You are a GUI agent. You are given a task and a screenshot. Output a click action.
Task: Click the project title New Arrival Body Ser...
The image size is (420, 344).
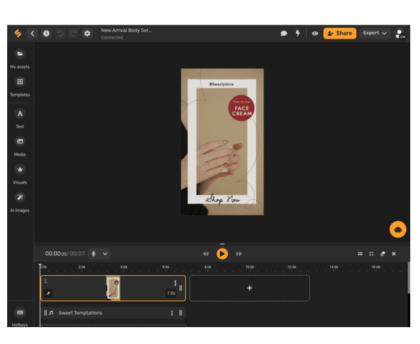click(x=126, y=31)
